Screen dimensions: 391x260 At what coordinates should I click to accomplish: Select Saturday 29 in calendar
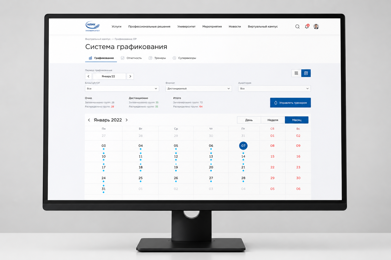[x=272, y=178]
